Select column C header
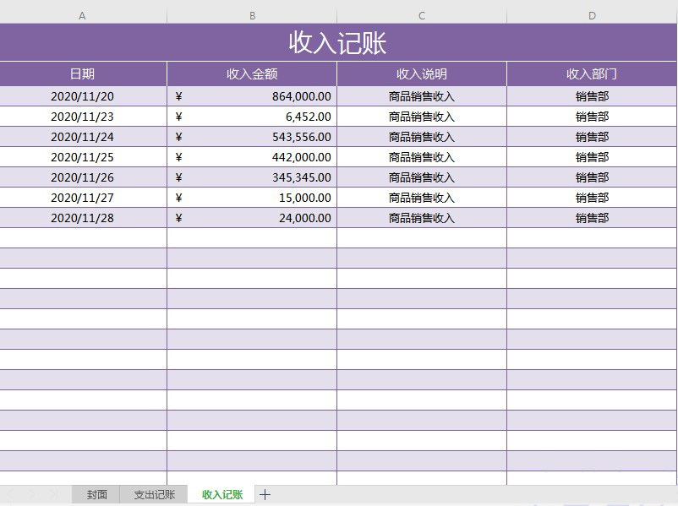 (422, 16)
